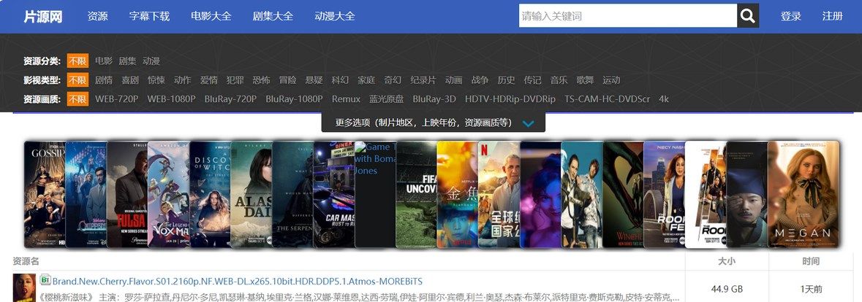Choose 奇幻 genre filter
862x302 pixels.
[x=393, y=80]
